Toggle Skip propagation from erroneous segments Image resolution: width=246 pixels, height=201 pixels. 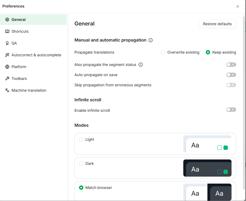point(231,85)
